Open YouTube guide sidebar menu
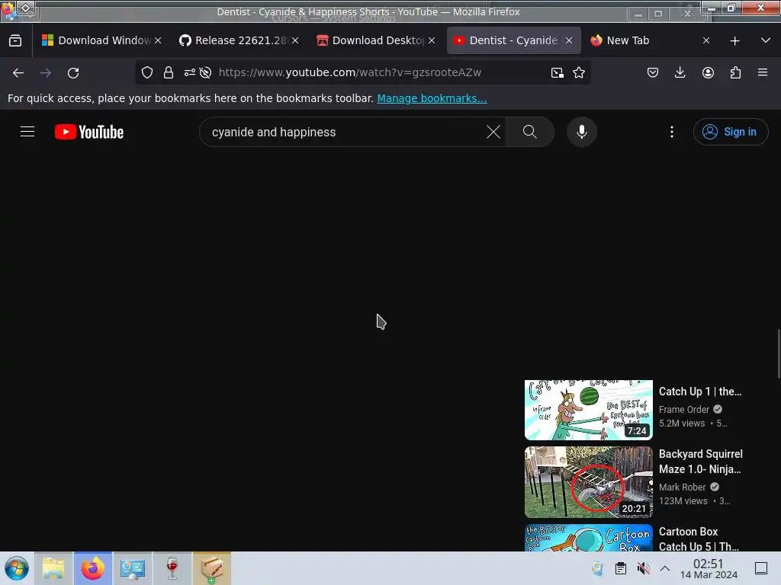781x585 pixels. (x=27, y=132)
